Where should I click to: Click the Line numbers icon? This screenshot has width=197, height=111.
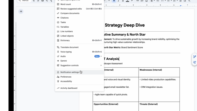58,31
